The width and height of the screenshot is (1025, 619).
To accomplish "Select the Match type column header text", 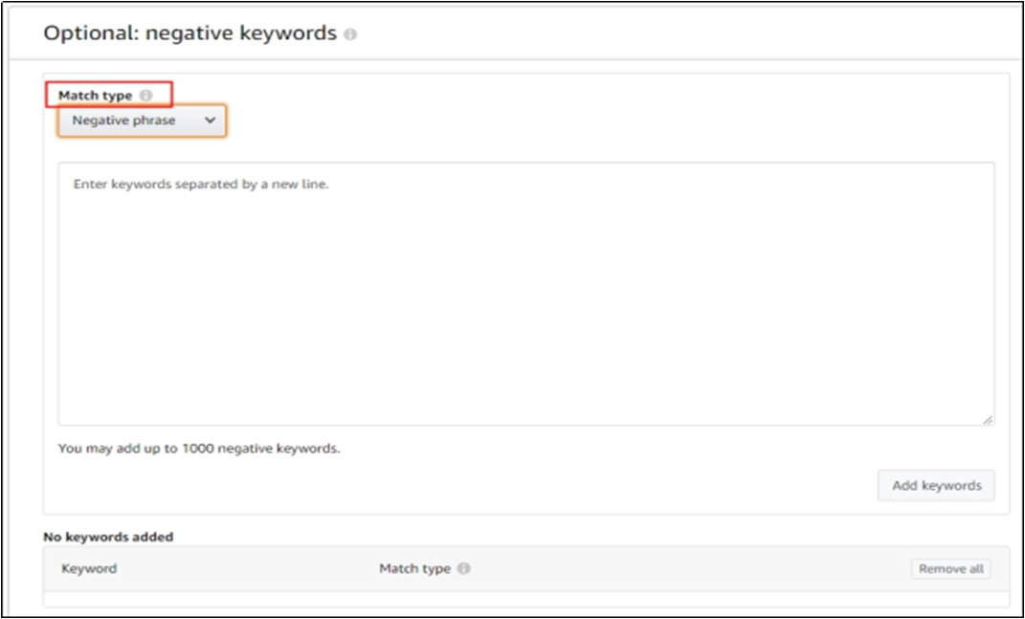I will pos(414,568).
